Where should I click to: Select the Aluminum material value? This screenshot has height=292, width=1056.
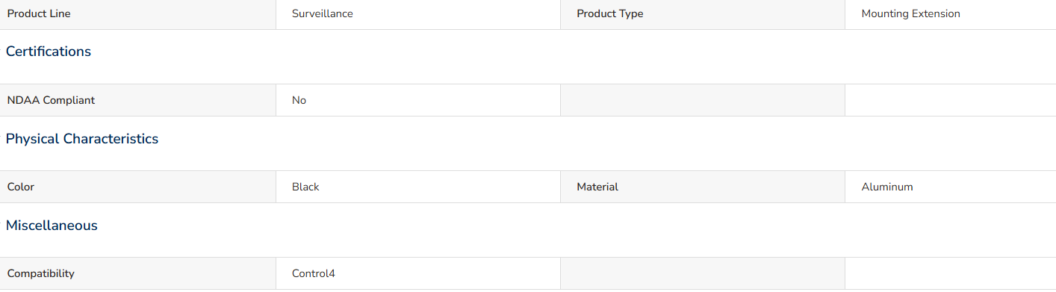[x=887, y=187]
